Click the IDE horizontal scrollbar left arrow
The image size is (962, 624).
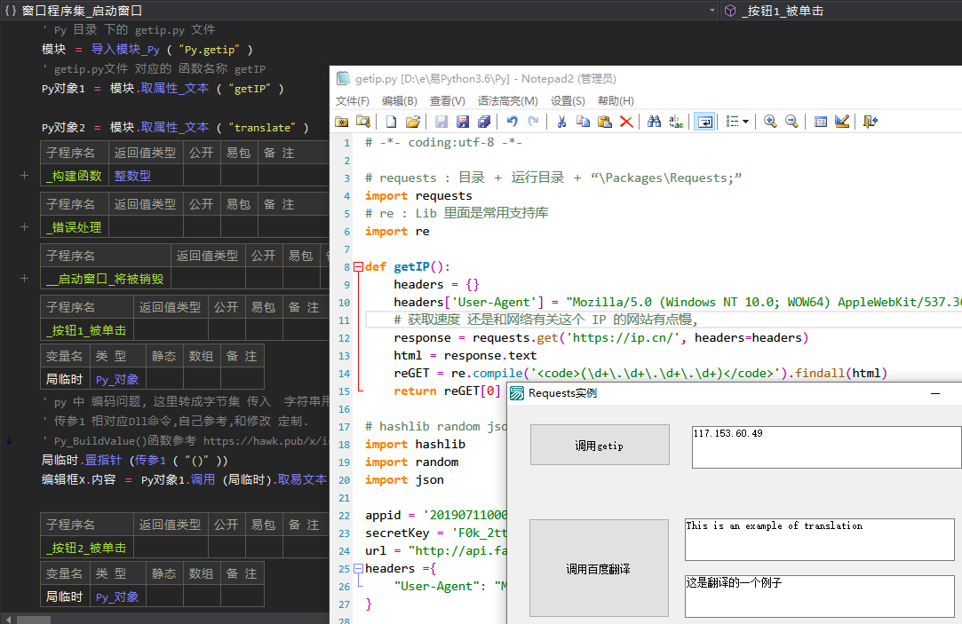coord(7,619)
